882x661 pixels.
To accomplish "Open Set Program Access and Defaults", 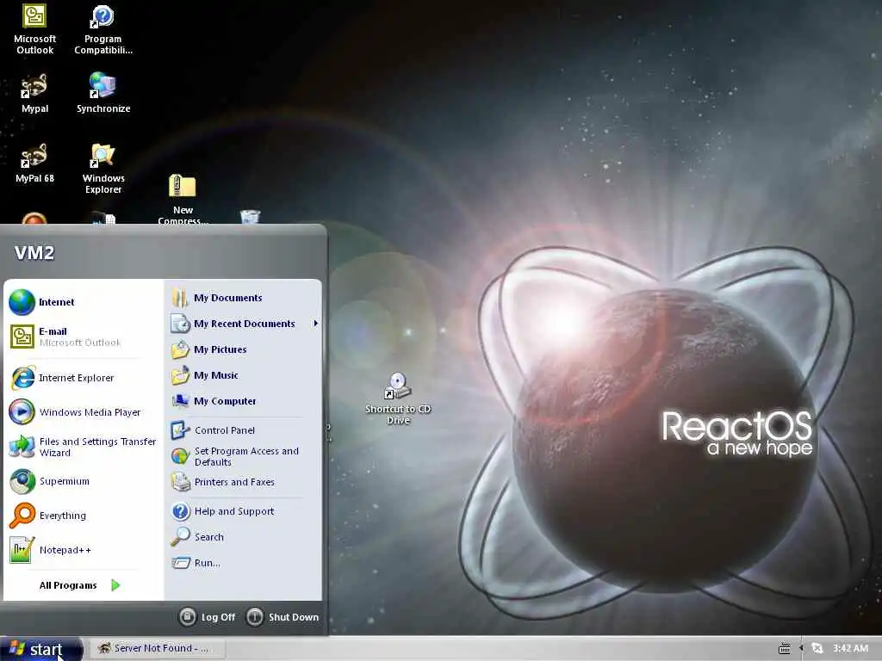I will click(x=244, y=456).
